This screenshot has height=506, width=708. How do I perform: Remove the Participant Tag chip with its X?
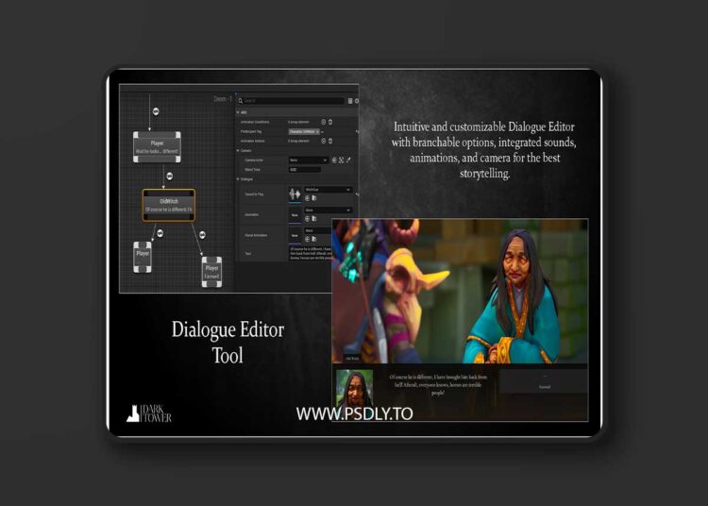pyautogui.click(x=319, y=131)
